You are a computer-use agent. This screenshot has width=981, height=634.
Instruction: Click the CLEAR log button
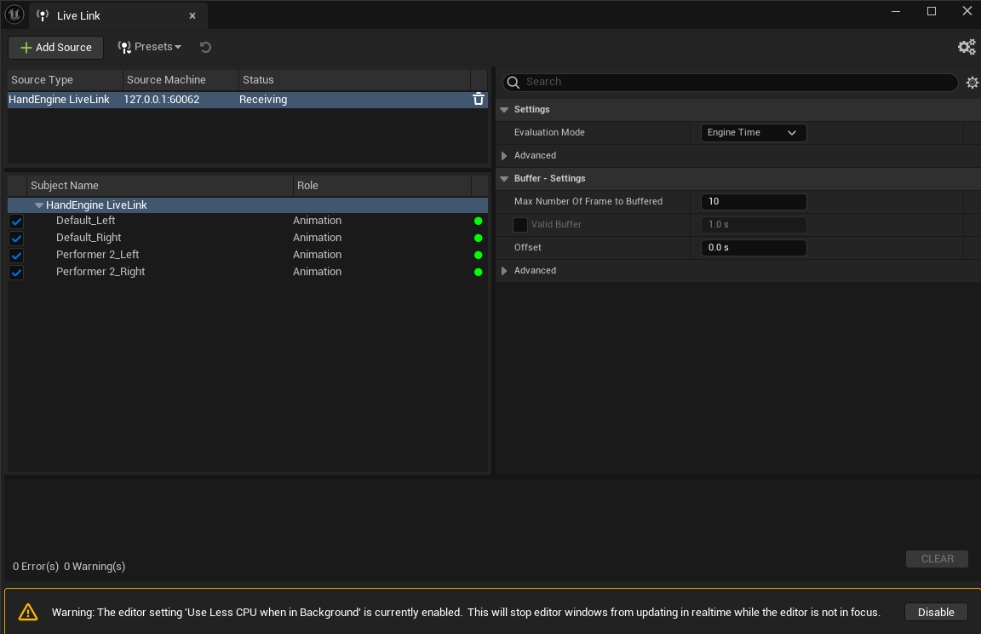pos(937,559)
